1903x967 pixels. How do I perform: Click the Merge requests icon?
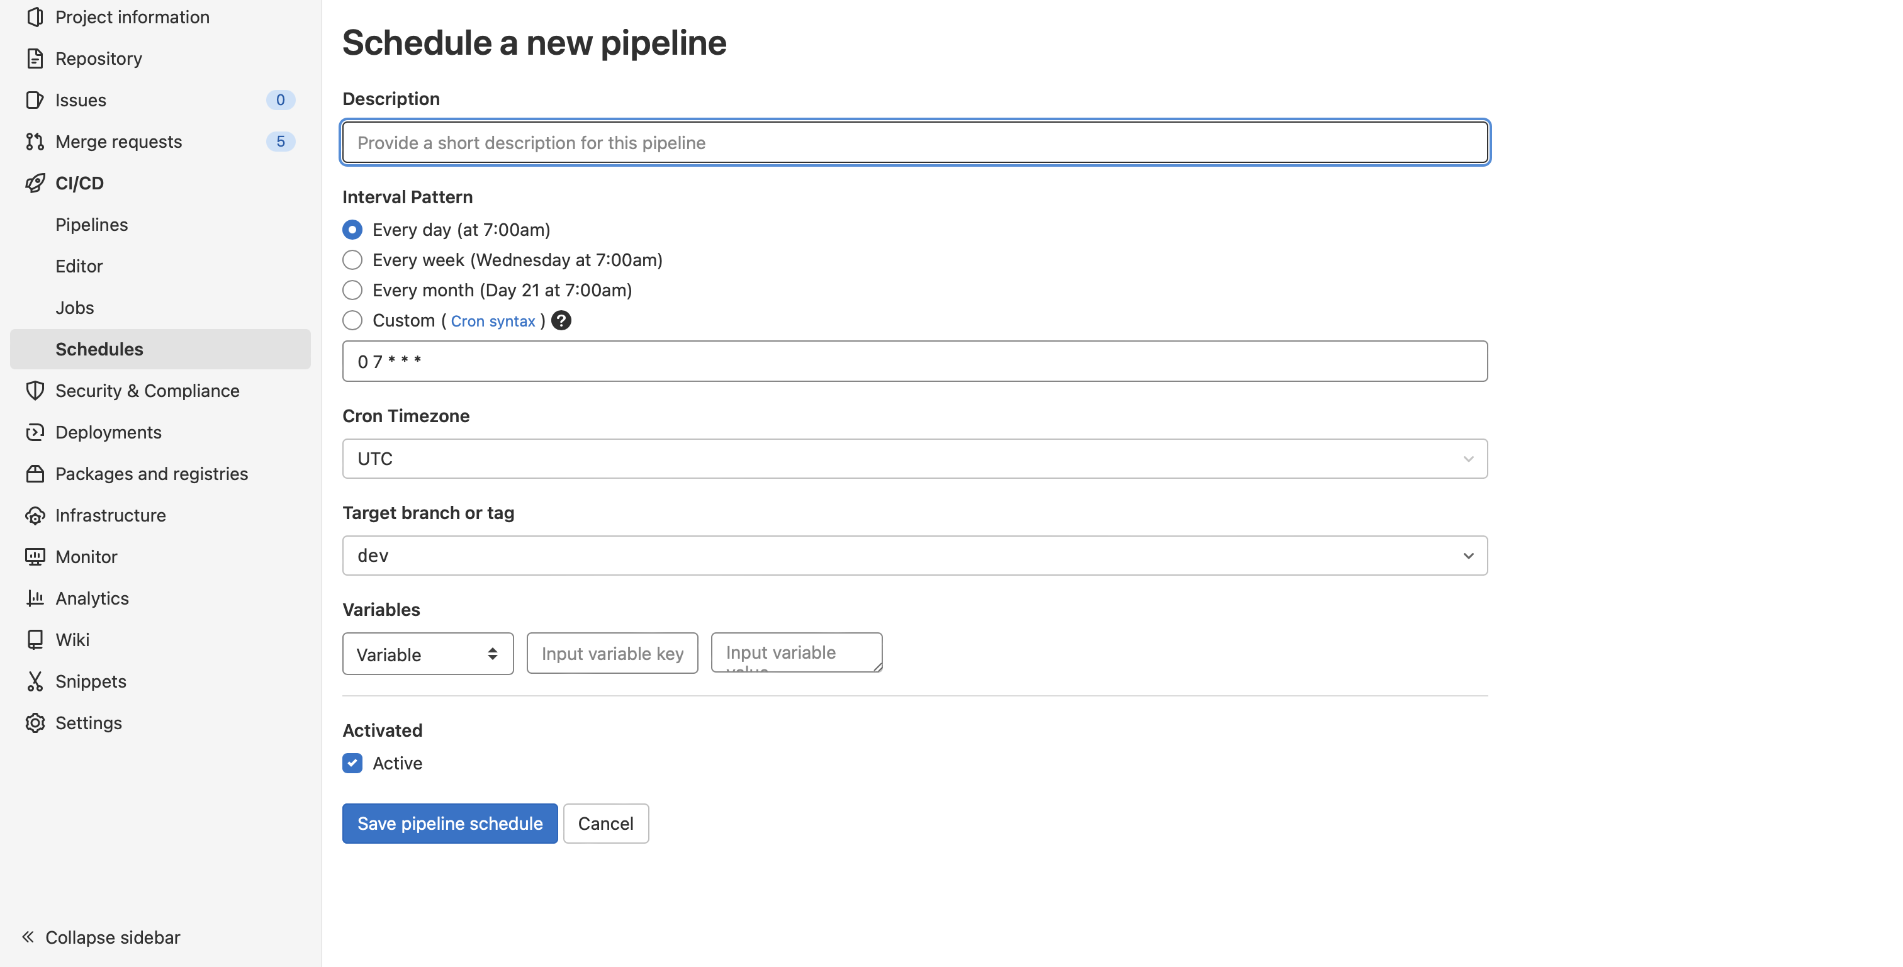(32, 140)
